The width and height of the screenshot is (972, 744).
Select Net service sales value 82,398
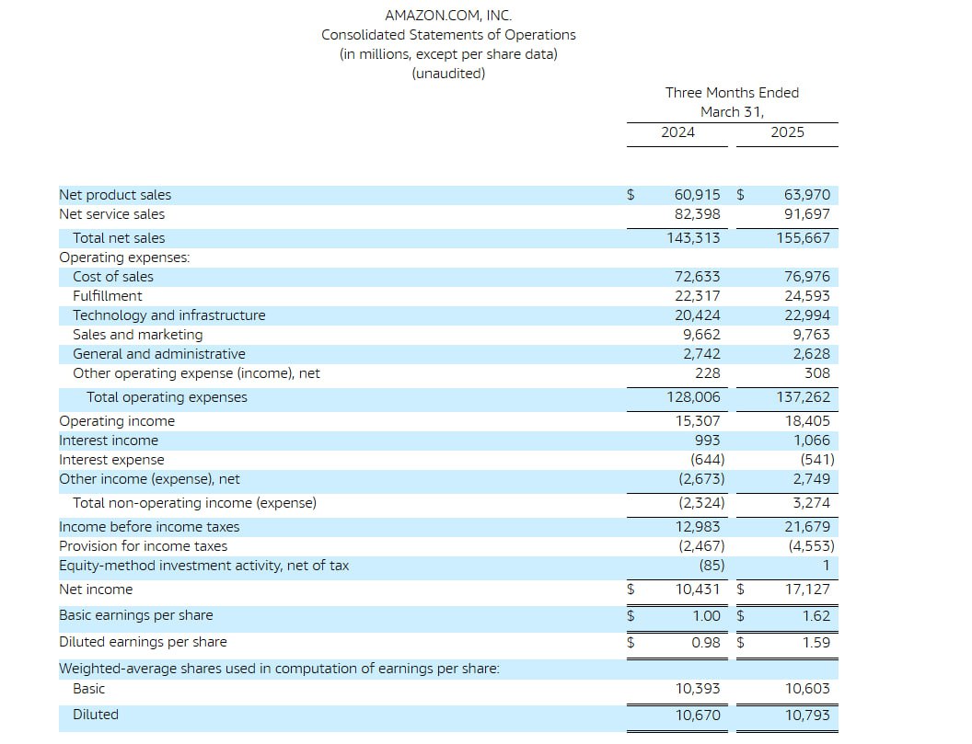click(698, 213)
